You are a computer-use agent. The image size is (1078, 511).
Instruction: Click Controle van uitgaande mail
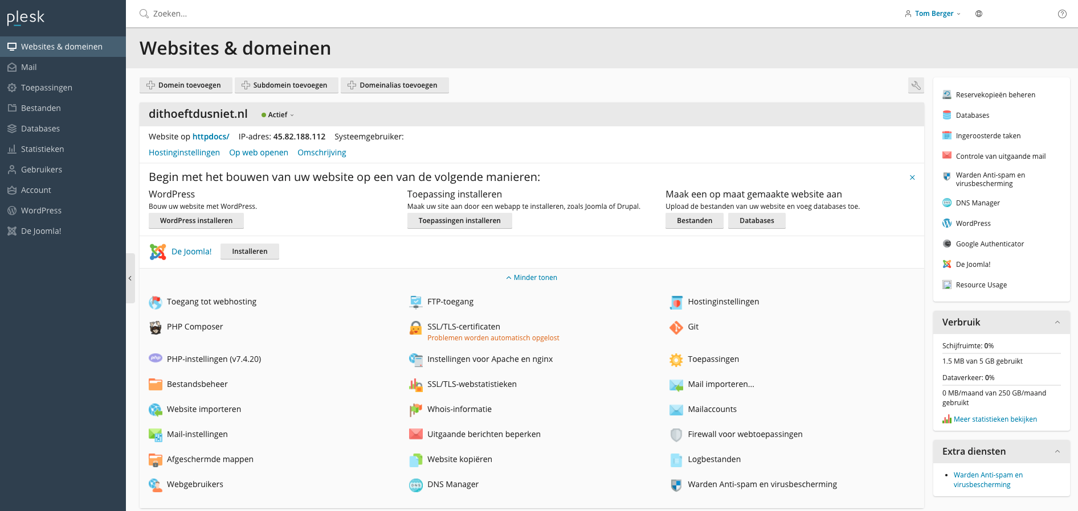click(x=1001, y=156)
